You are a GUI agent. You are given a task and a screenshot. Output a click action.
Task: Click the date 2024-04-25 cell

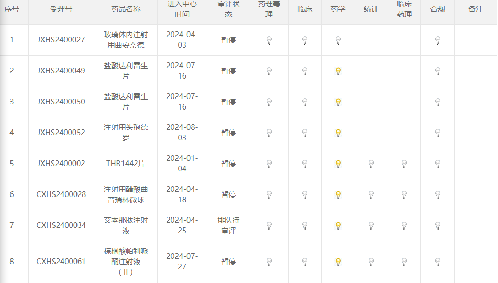[182, 225]
